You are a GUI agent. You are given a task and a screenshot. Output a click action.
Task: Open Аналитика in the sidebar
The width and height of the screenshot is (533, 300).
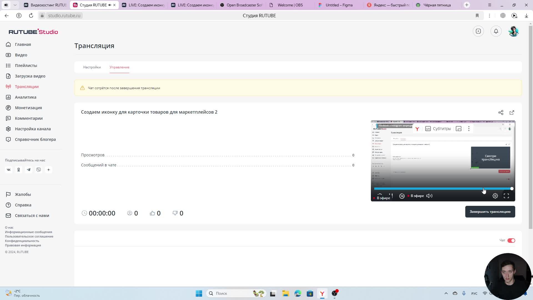click(26, 97)
